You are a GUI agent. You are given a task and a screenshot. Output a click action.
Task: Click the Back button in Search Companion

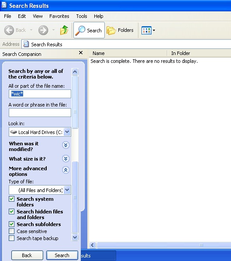point(27,255)
